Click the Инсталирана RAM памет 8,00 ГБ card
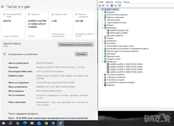The height and width of the screenshot is (126, 174). (13, 25)
